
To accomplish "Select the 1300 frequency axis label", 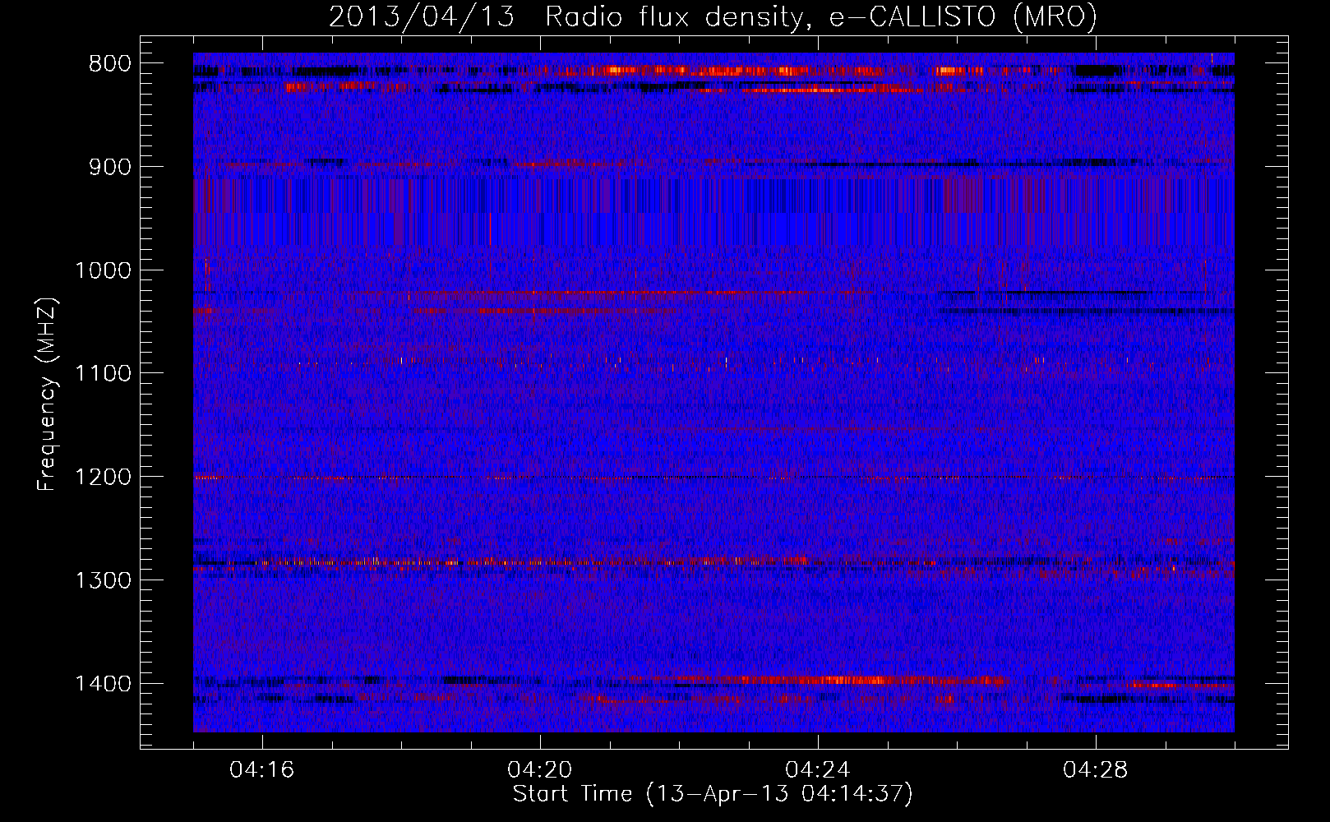I will (103, 580).
